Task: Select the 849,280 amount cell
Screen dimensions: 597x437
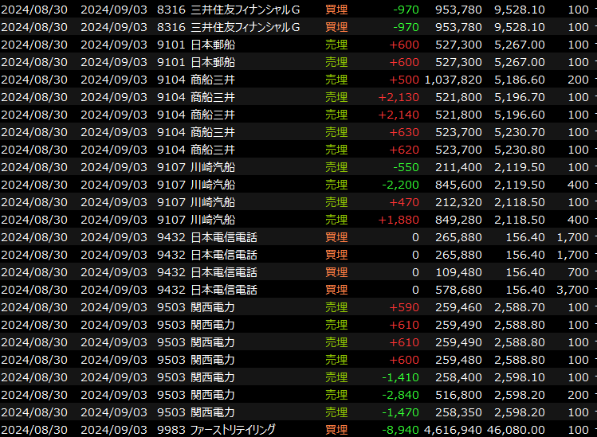Action: pyautogui.click(x=459, y=220)
